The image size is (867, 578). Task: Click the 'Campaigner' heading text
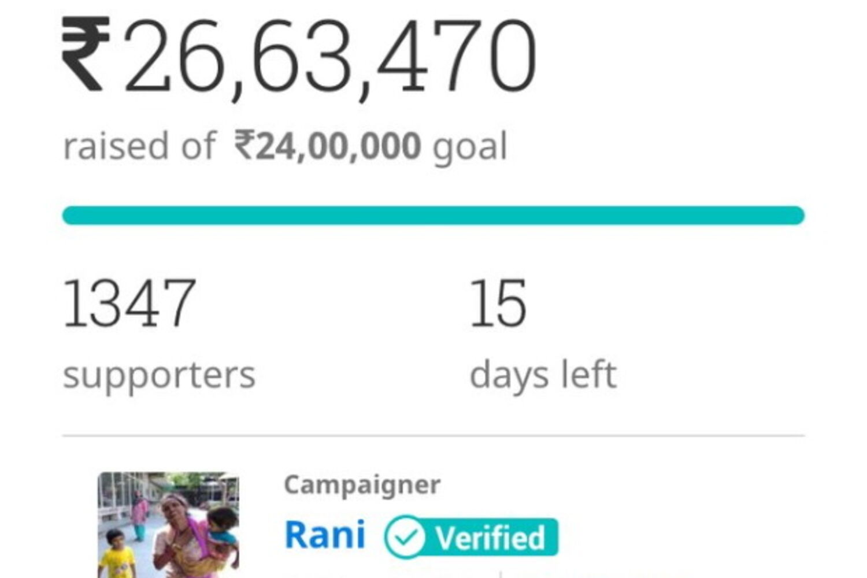(x=362, y=485)
